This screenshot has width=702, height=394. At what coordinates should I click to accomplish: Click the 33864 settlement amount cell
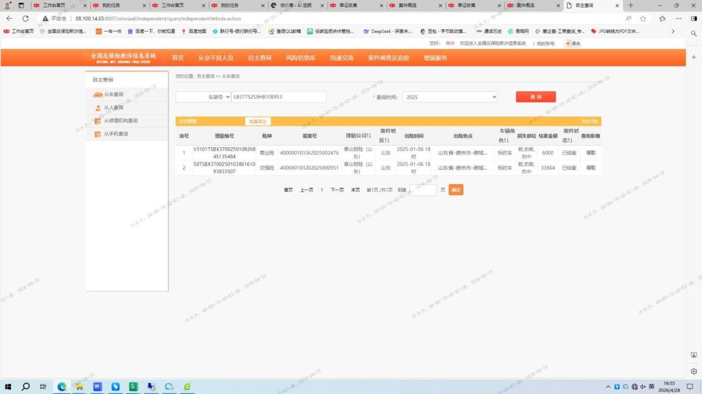[548, 168]
